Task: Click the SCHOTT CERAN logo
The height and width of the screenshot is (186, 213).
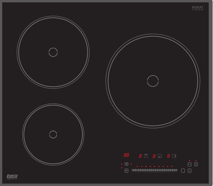Action: [x=198, y=8]
